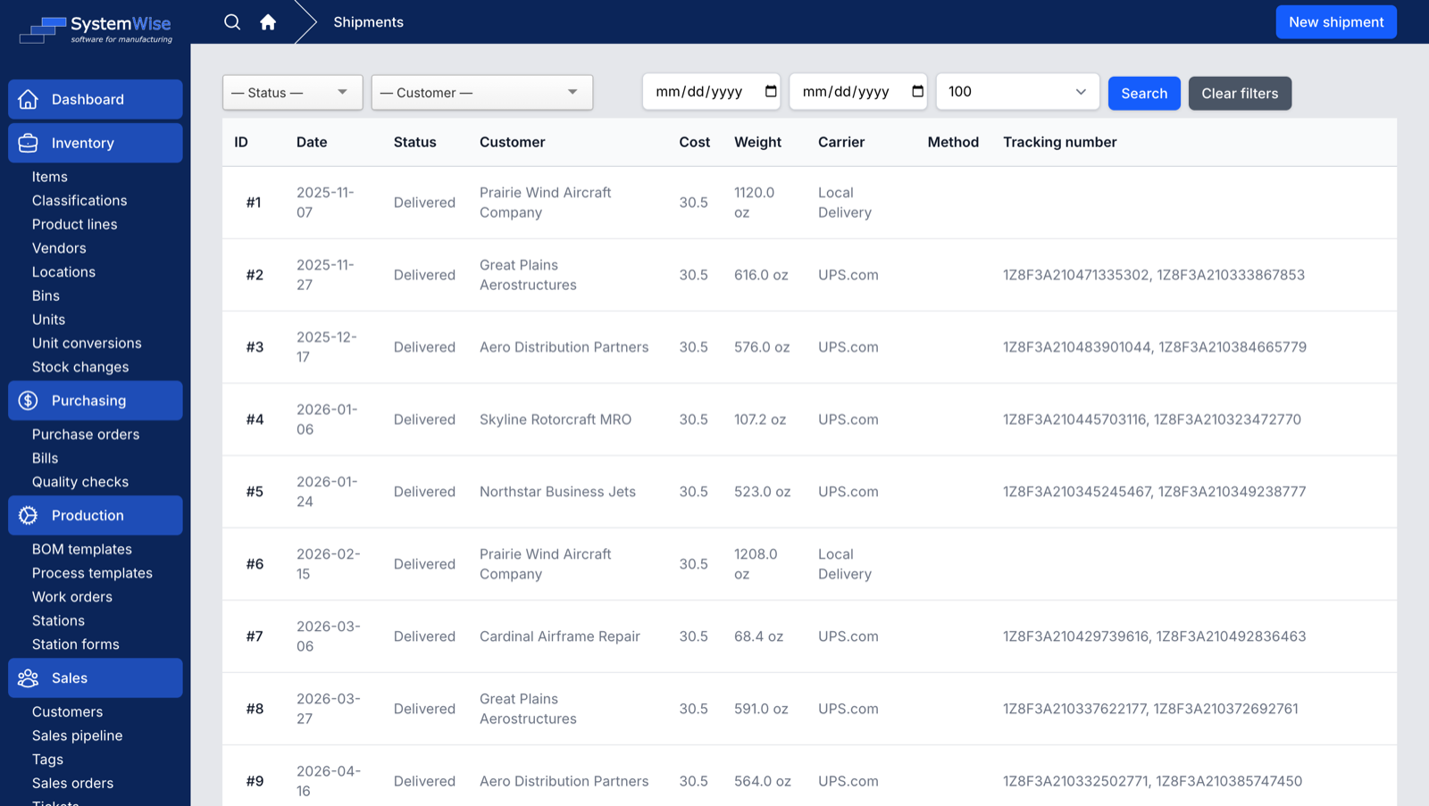Image resolution: width=1429 pixels, height=806 pixels.
Task: Click the Production gear icon
Action: point(29,515)
